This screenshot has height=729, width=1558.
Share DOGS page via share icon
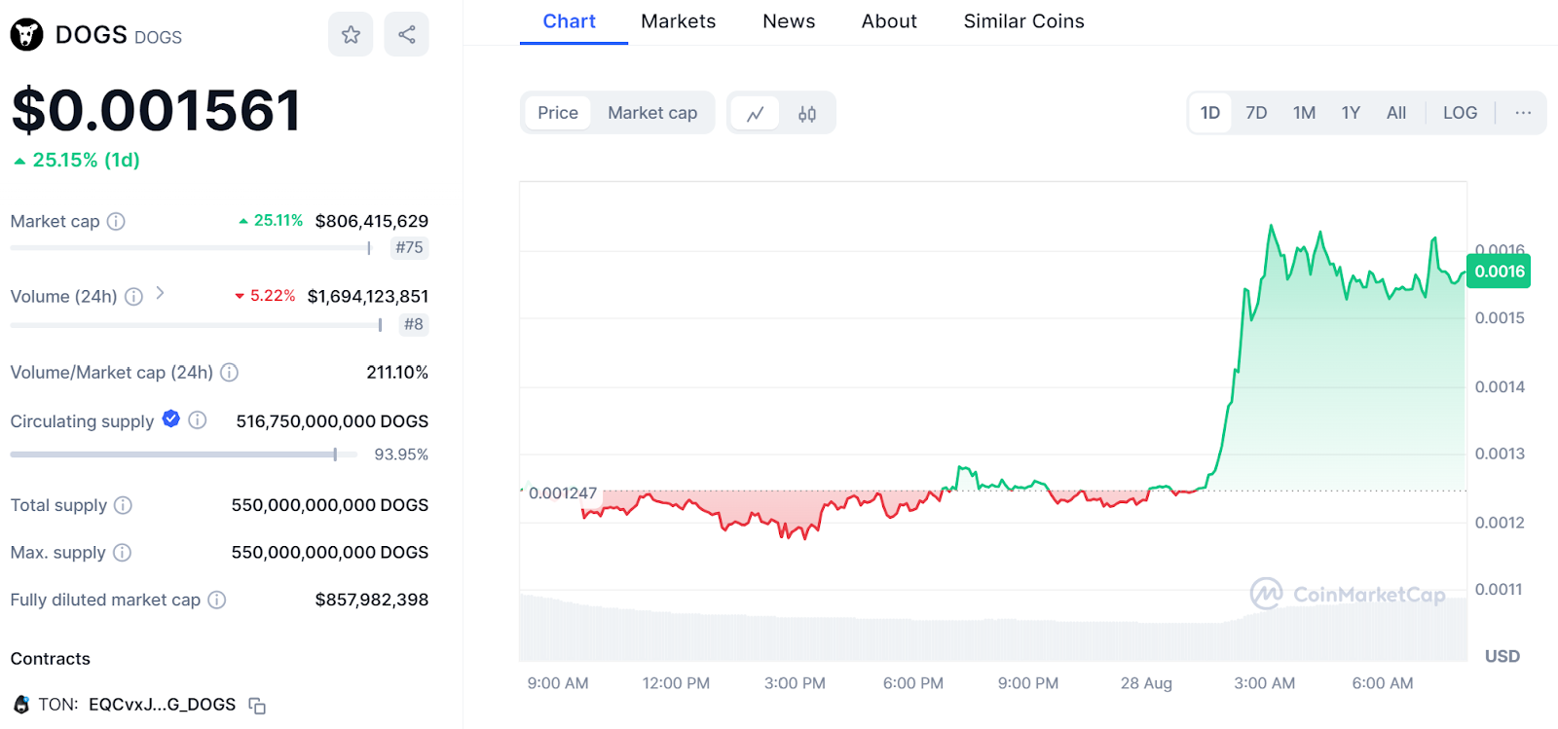click(407, 35)
